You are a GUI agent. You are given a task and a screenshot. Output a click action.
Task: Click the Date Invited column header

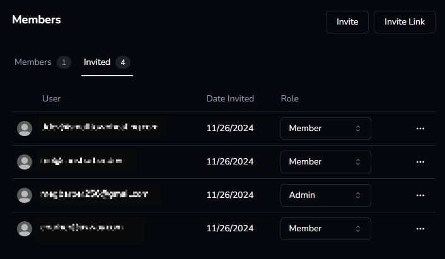[x=230, y=98]
